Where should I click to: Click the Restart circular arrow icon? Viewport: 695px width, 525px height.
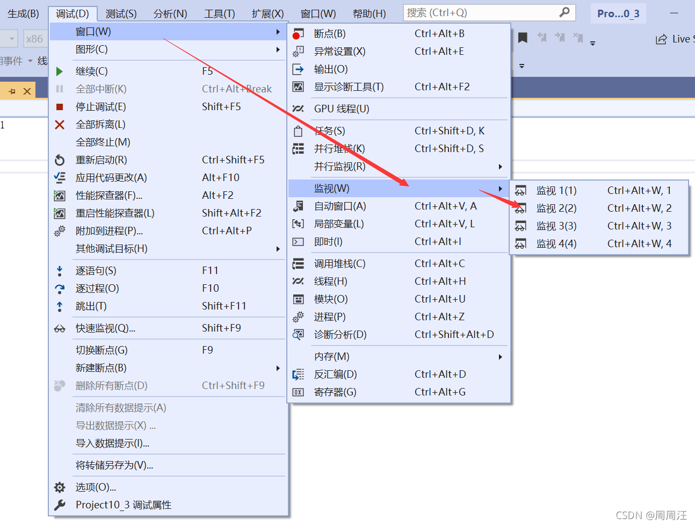pyautogui.click(x=60, y=160)
